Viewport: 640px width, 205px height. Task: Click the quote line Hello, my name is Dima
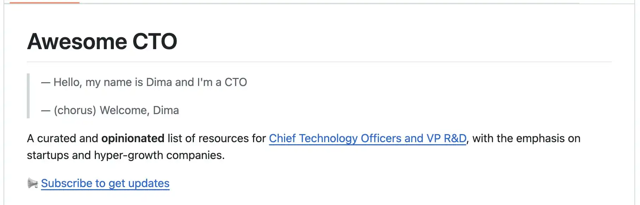pos(144,82)
